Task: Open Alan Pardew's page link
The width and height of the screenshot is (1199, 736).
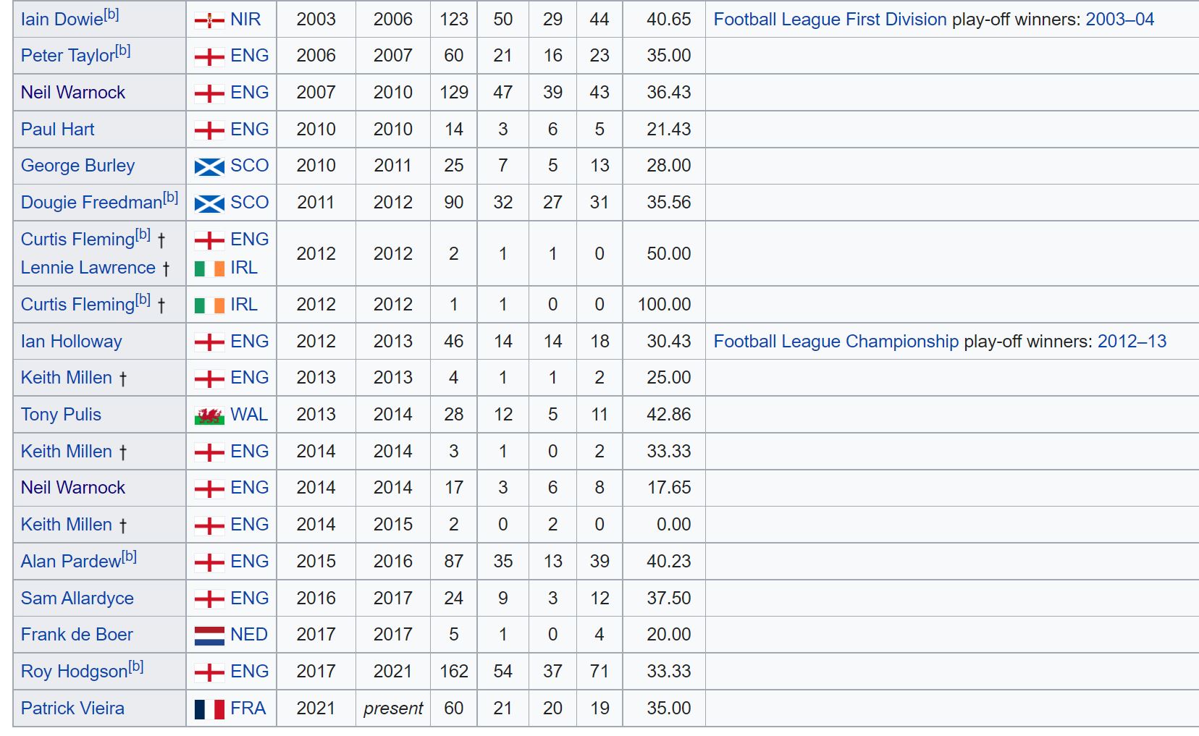Action: (x=70, y=562)
